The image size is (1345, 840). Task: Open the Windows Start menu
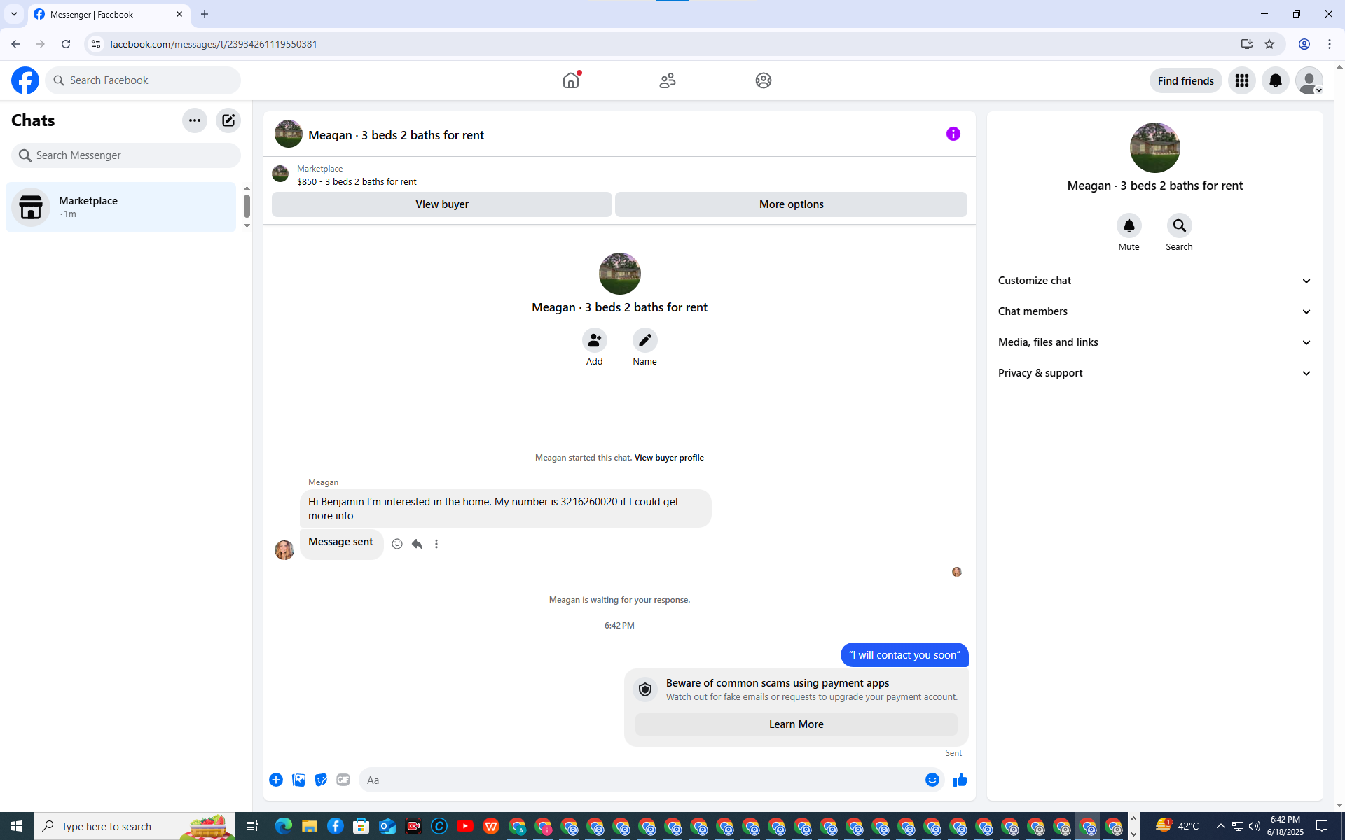click(x=17, y=826)
